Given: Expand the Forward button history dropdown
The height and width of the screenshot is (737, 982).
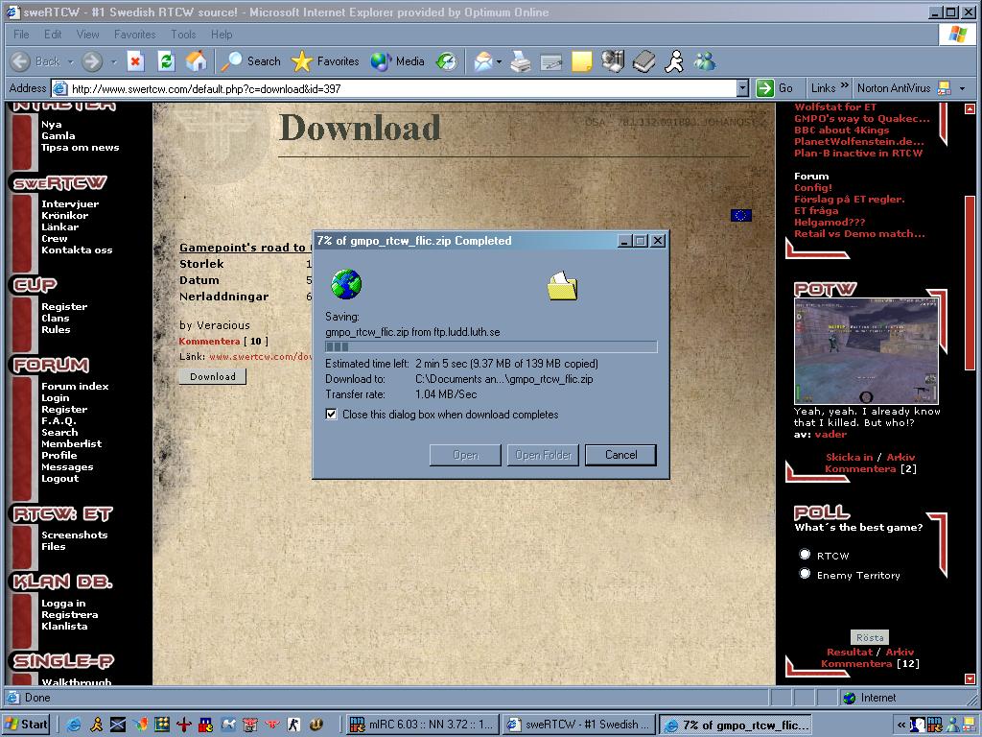Looking at the screenshot, I should point(113,62).
